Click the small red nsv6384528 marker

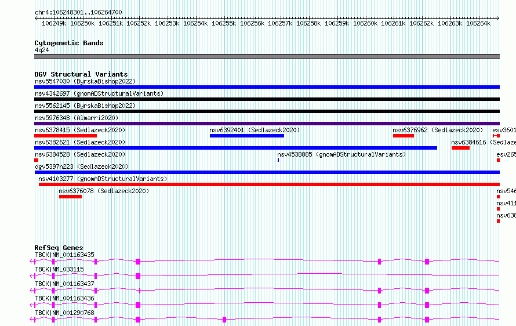tap(36, 160)
